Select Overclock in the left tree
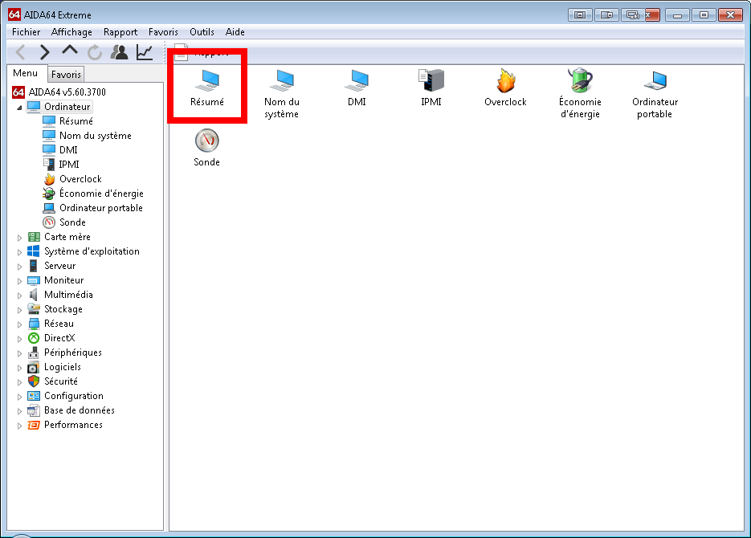This screenshot has width=751, height=538. [x=80, y=179]
